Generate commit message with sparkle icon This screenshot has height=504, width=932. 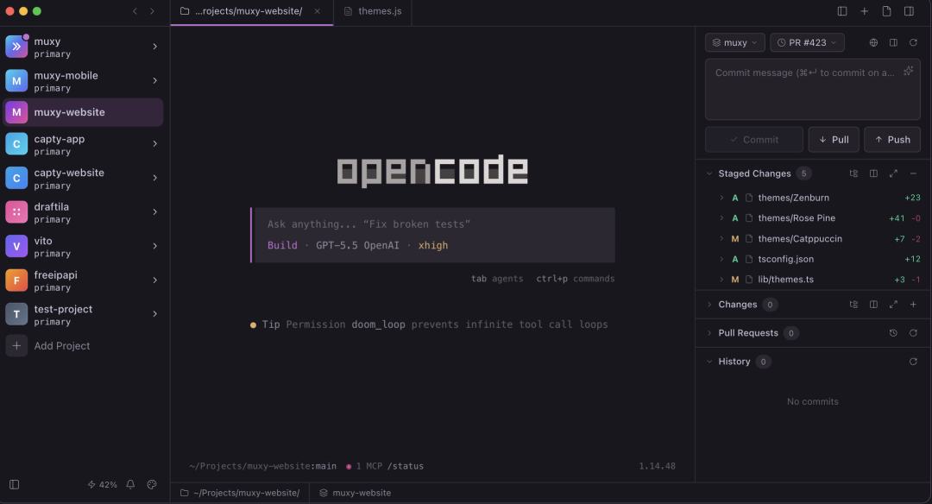(x=908, y=71)
